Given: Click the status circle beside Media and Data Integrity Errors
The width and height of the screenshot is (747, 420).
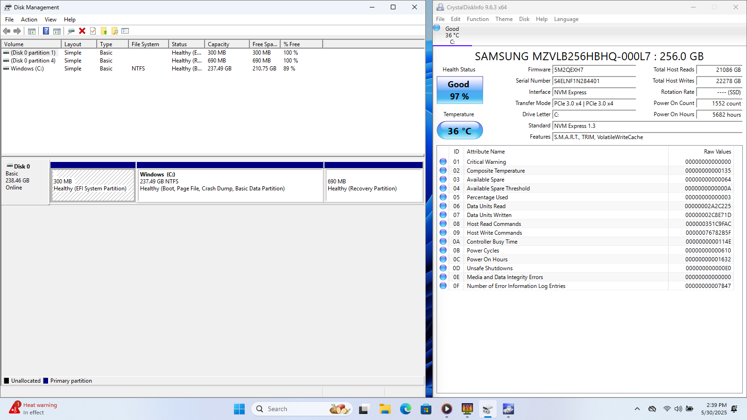Looking at the screenshot, I should pyautogui.click(x=443, y=277).
